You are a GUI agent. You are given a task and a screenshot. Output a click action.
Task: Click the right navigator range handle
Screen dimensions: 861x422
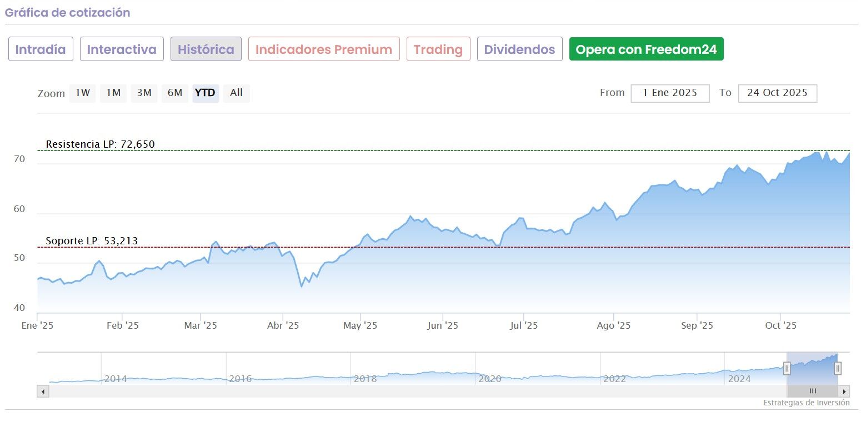pos(838,368)
